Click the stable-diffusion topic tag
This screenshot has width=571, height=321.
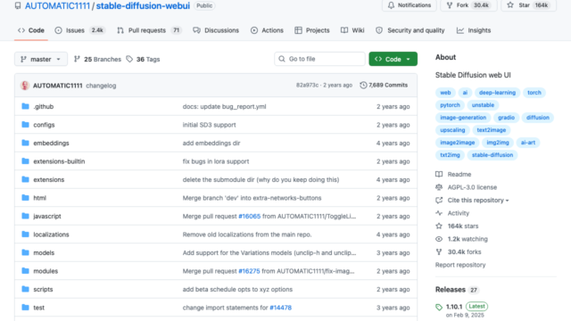click(492, 155)
